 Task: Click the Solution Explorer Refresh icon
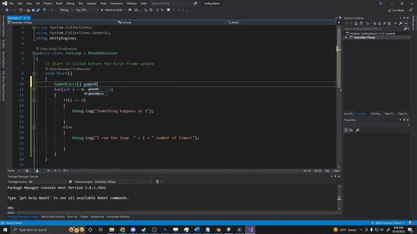pyautogui.click(x=379, y=23)
